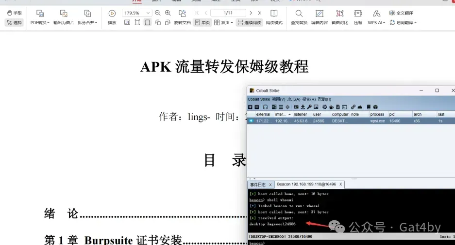Click the coffee cup Java icon

pos(331,107)
